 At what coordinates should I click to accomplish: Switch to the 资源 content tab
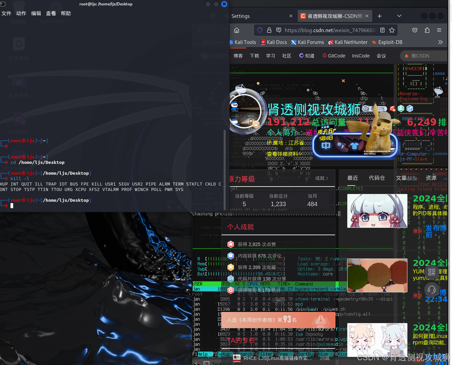click(431, 178)
